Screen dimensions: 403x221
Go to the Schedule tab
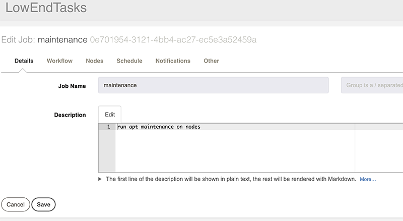129,61
